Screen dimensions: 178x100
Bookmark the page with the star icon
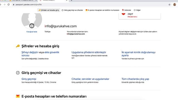pyautogui.click(x=169, y=4)
